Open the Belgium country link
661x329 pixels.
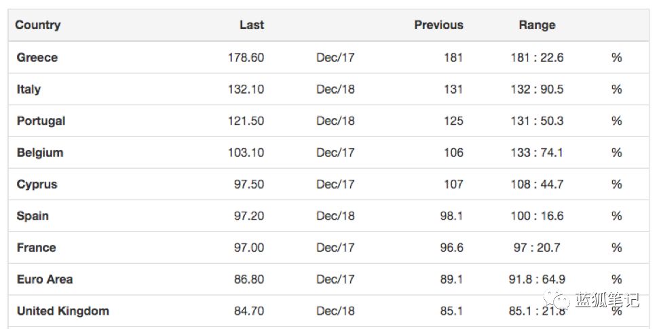click(x=40, y=153)
